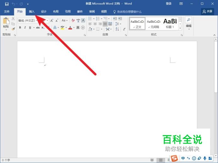This screenshot has height=163, width=218.
Task: Select 标题 1 style thumbnail
Action: (170, 23)
